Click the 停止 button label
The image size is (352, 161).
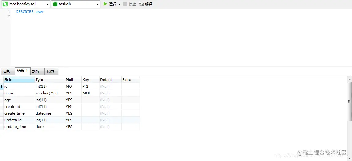tap(132, 4)
